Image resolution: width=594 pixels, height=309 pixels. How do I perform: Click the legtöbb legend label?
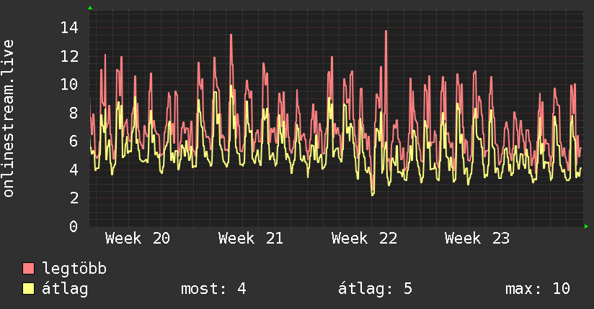pos(74,269)
